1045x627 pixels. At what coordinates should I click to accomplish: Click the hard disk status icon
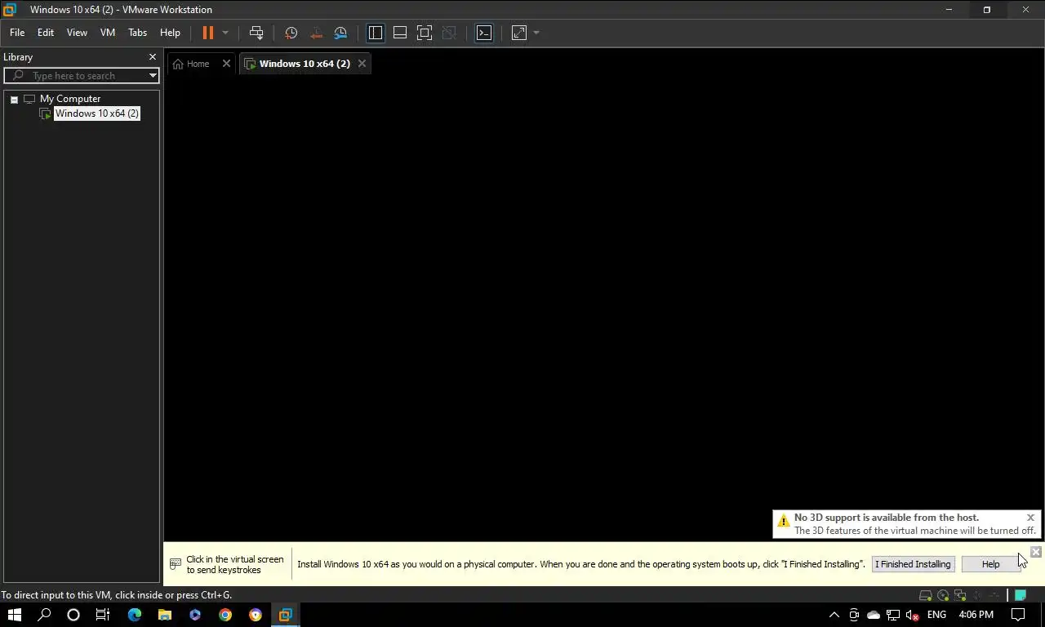click(x=926, y=596)
